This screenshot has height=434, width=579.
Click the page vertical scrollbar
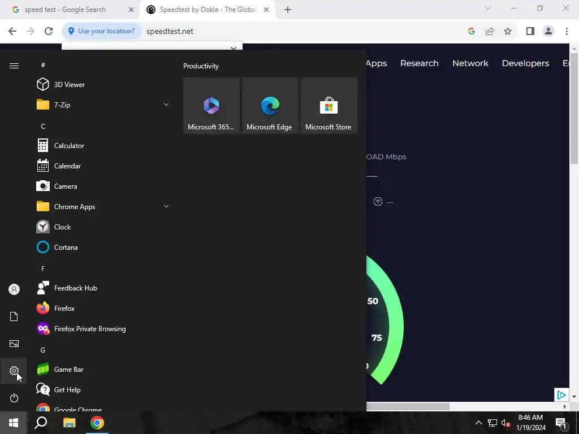click(574, 108)
